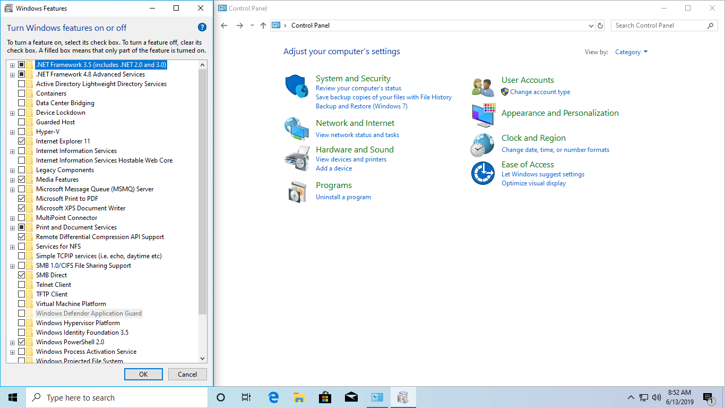Click the Programs disc box icon

tap(297, 191)
